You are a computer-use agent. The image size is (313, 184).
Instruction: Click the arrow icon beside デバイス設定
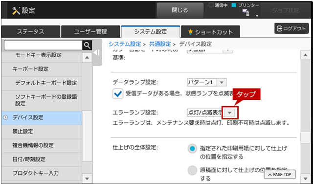pyautogui.click(x=5, y=117)
